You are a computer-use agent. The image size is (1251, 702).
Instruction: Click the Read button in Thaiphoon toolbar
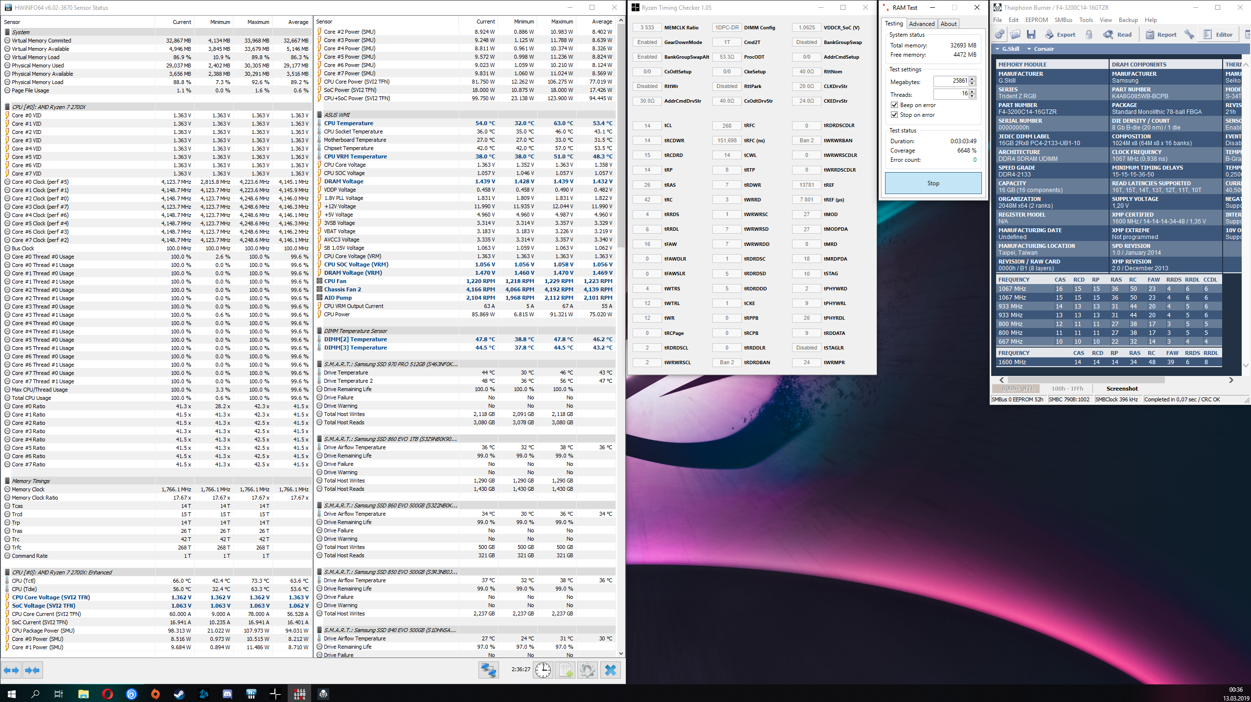point(1117,34)
